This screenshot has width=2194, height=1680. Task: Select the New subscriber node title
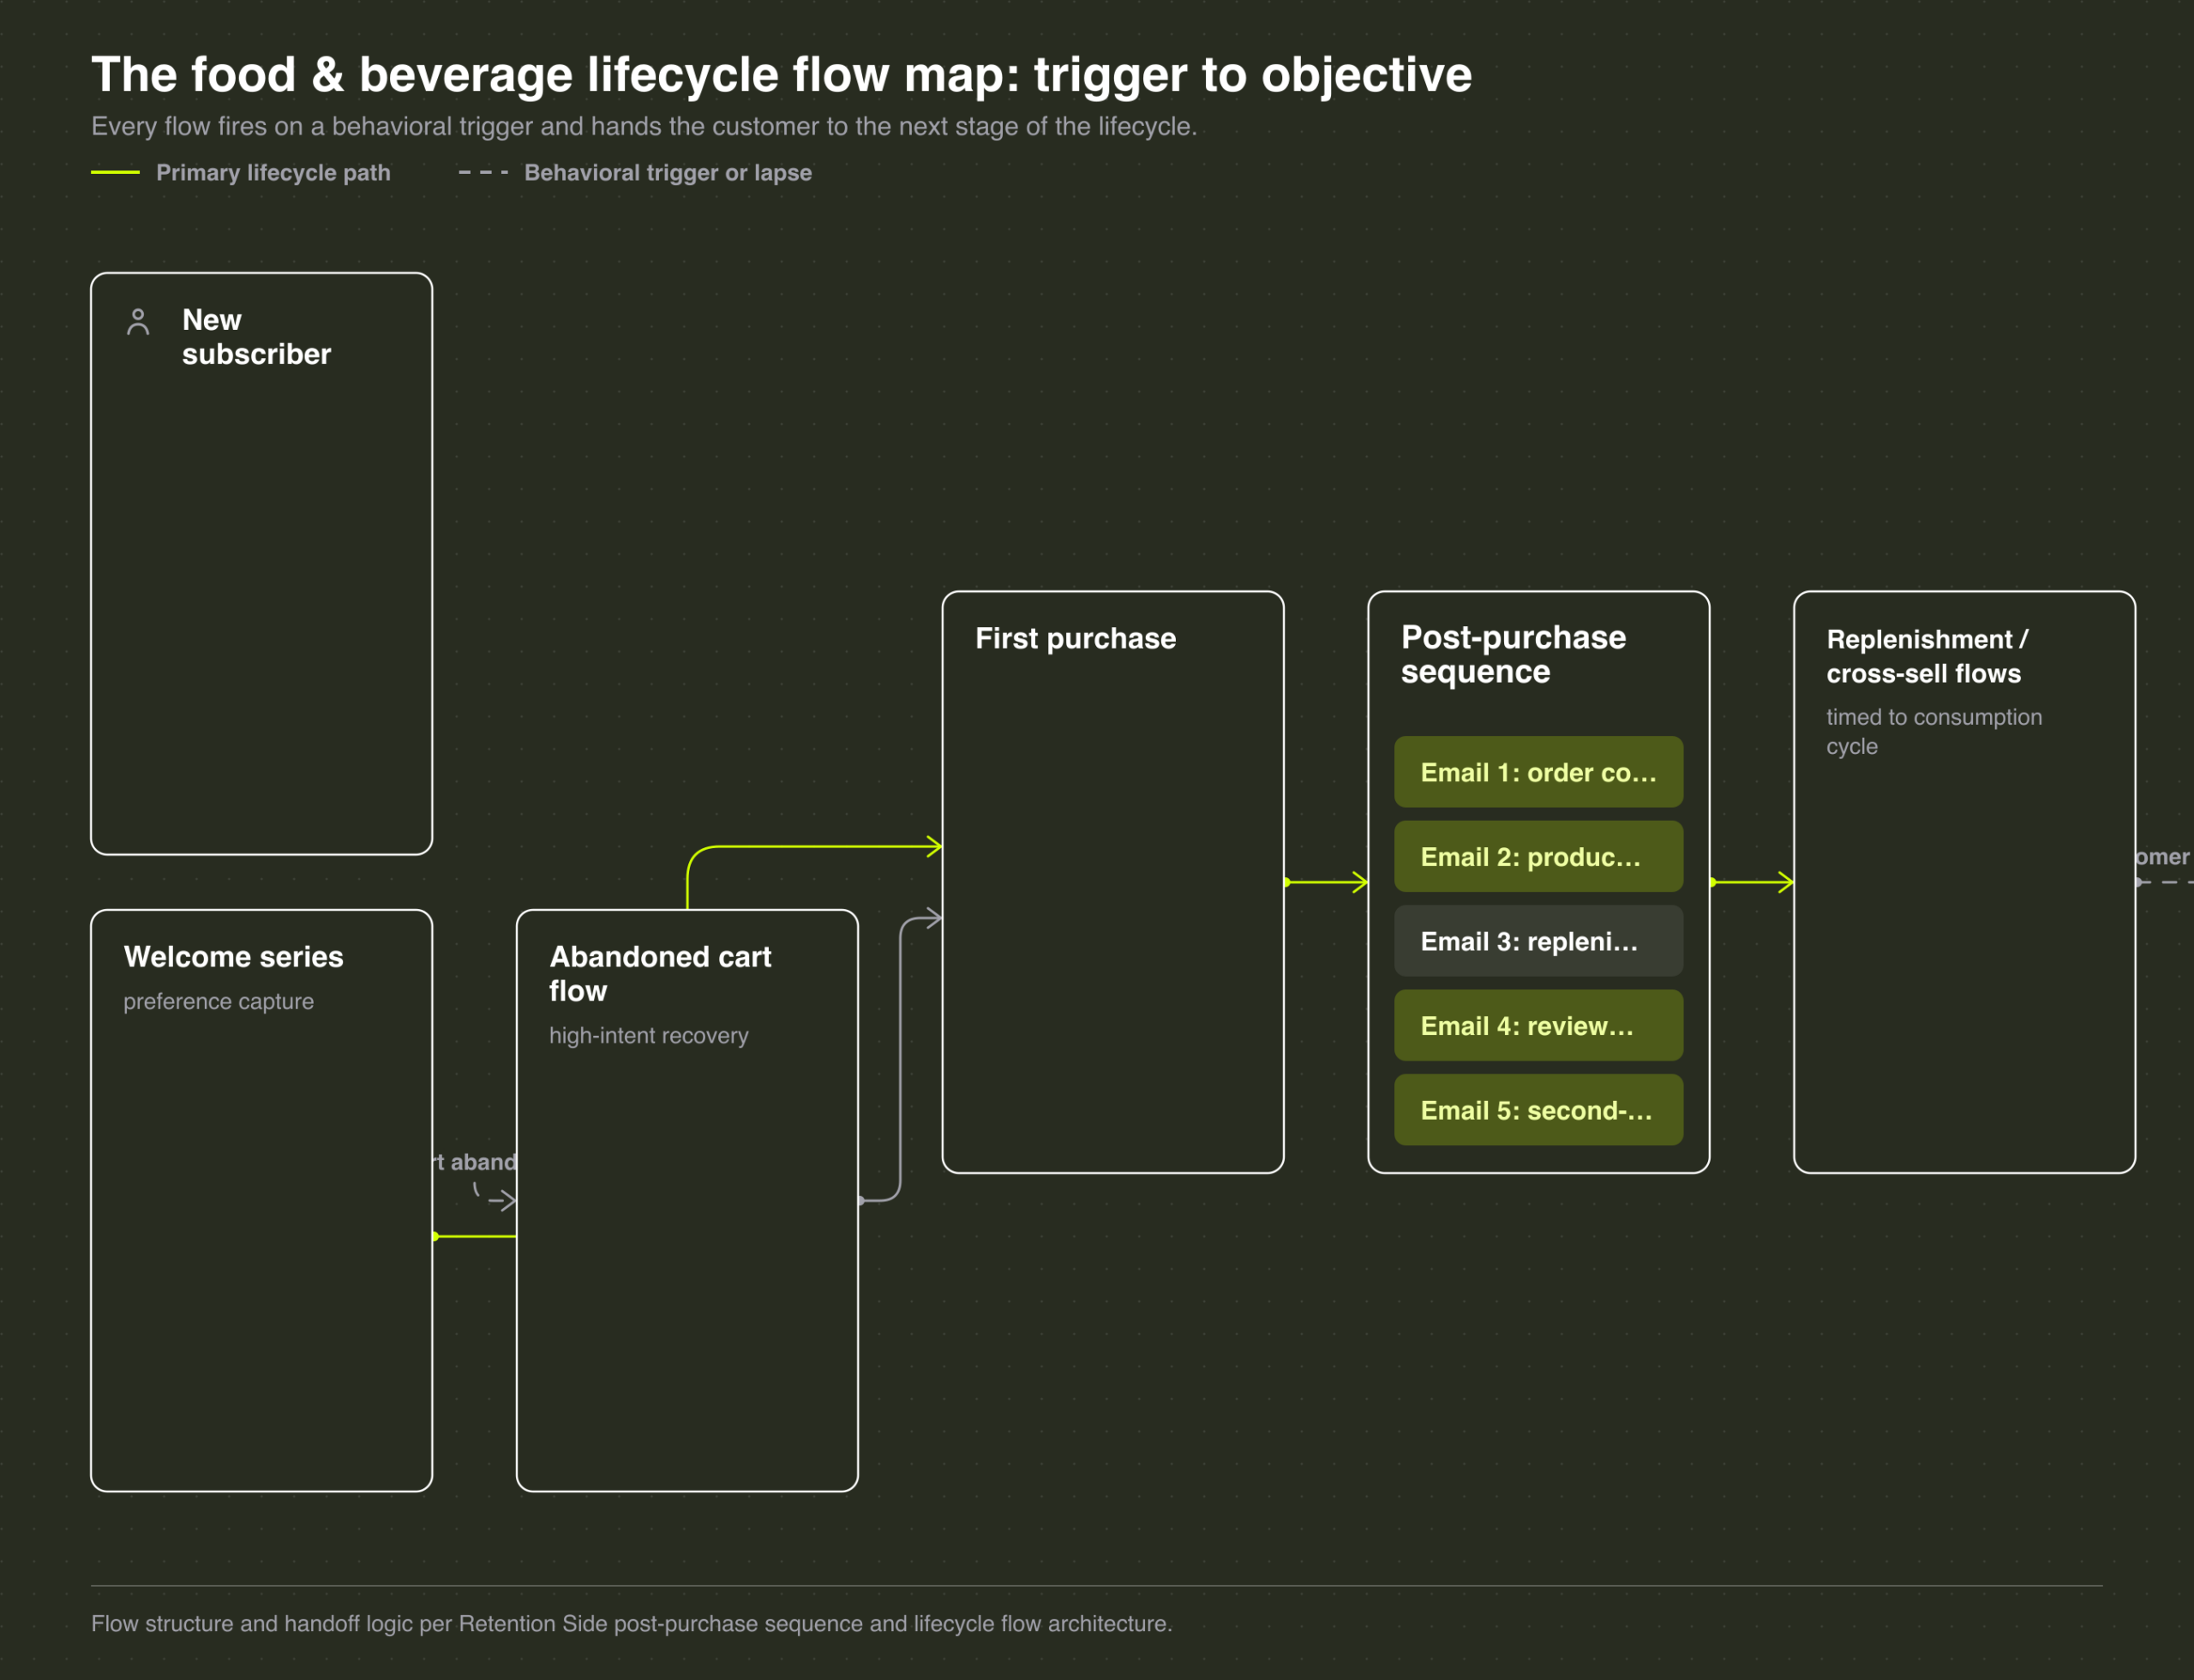pyautogui.click(x=256, y=337)
